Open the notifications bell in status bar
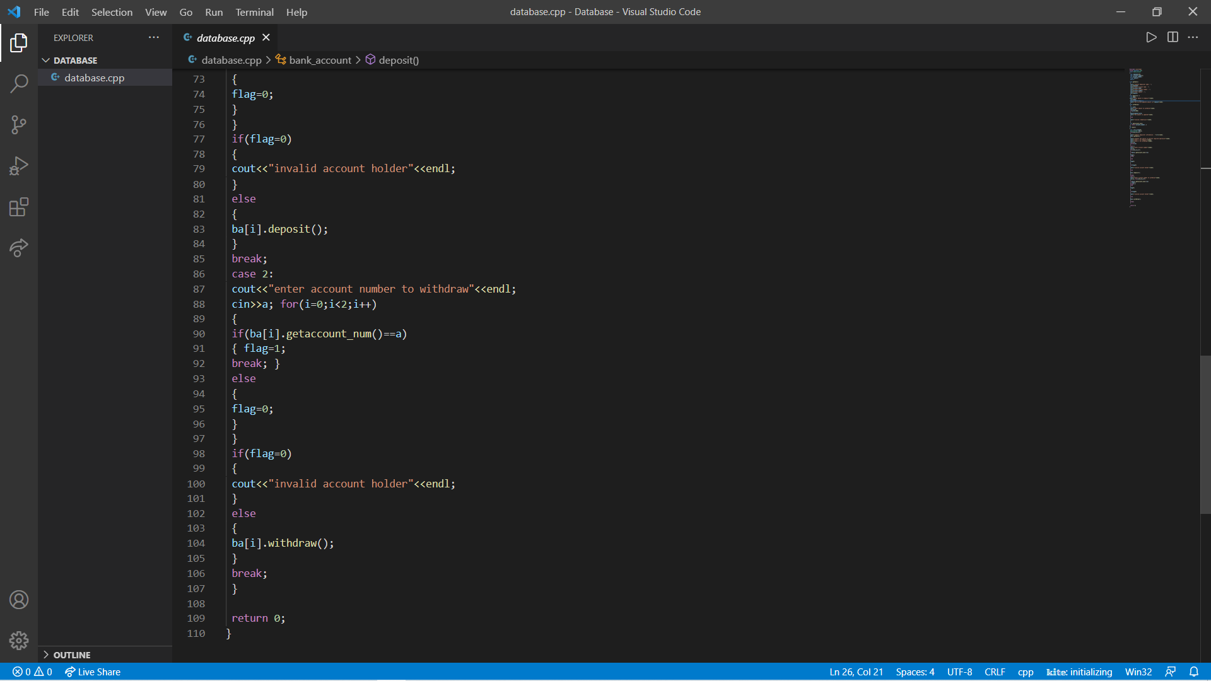Screen dimensions: 1211x681 point(1194,672)
